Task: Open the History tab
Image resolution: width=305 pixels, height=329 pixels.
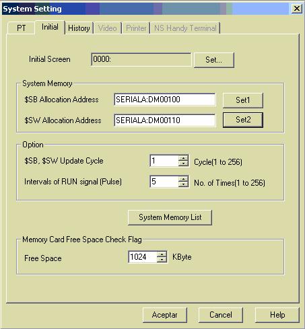Action: click(79, 28)
